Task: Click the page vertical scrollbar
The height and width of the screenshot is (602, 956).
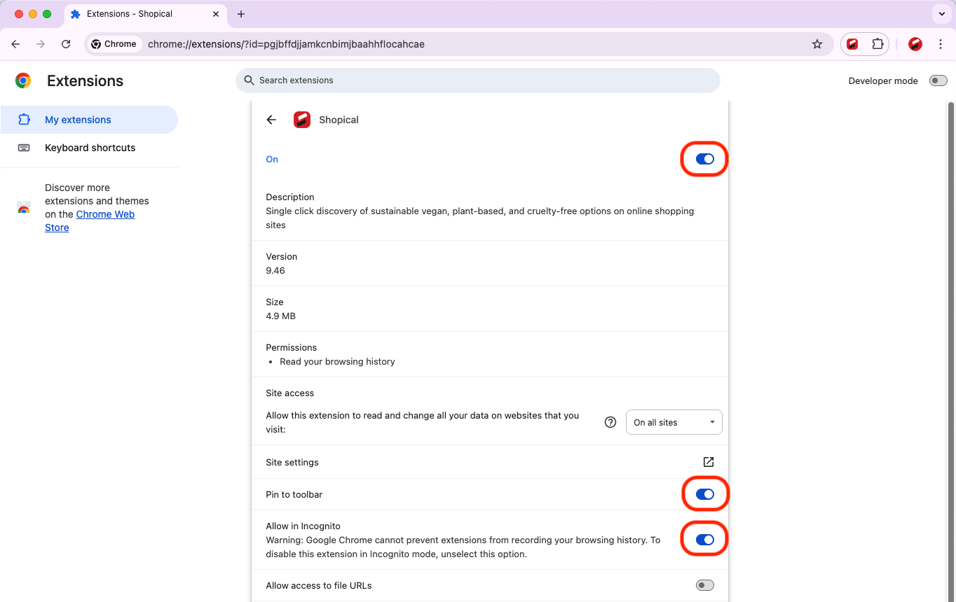Action: (950, 350)
